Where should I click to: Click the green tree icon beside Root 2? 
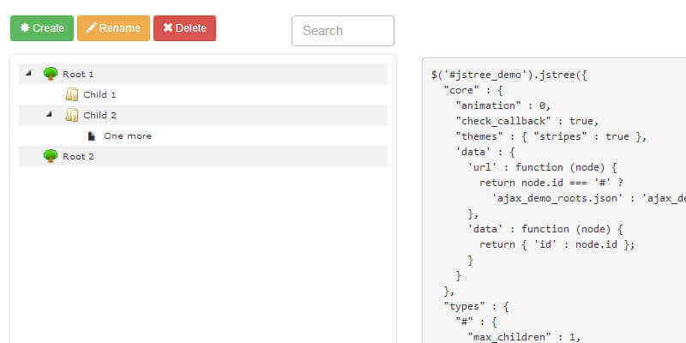pos(51,156)
